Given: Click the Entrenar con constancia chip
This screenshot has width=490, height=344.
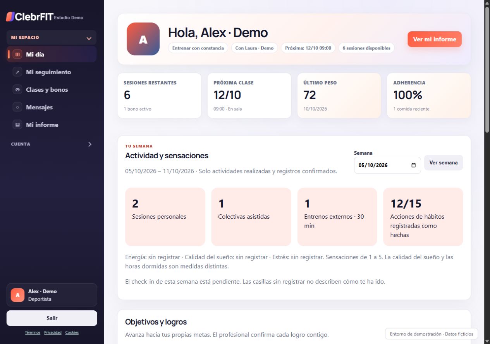Looking at the screenshot, I should pos(198,48).
